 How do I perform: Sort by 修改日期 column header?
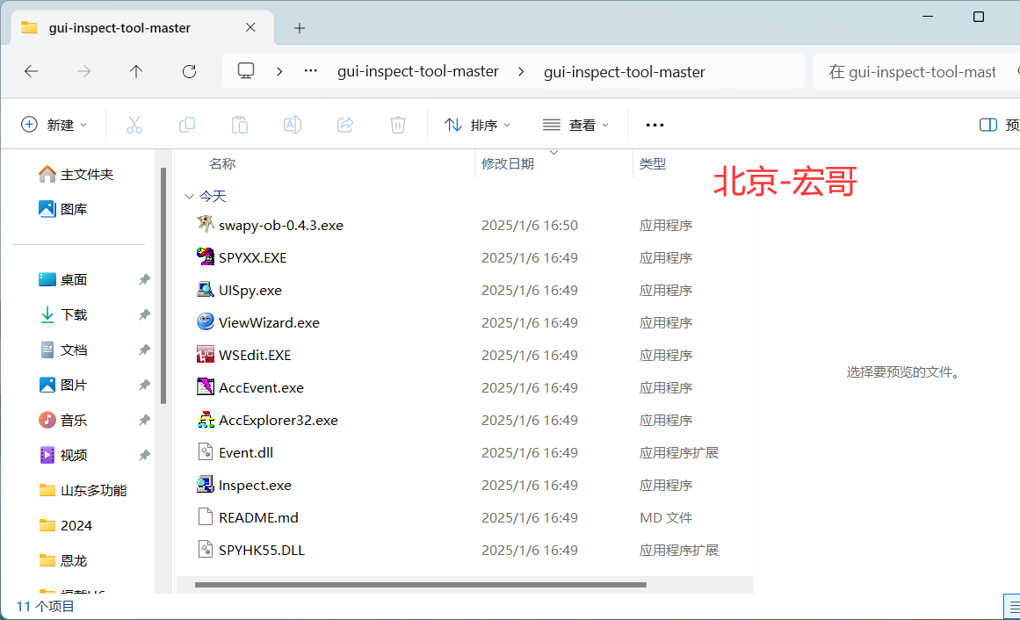click(508, 164)
